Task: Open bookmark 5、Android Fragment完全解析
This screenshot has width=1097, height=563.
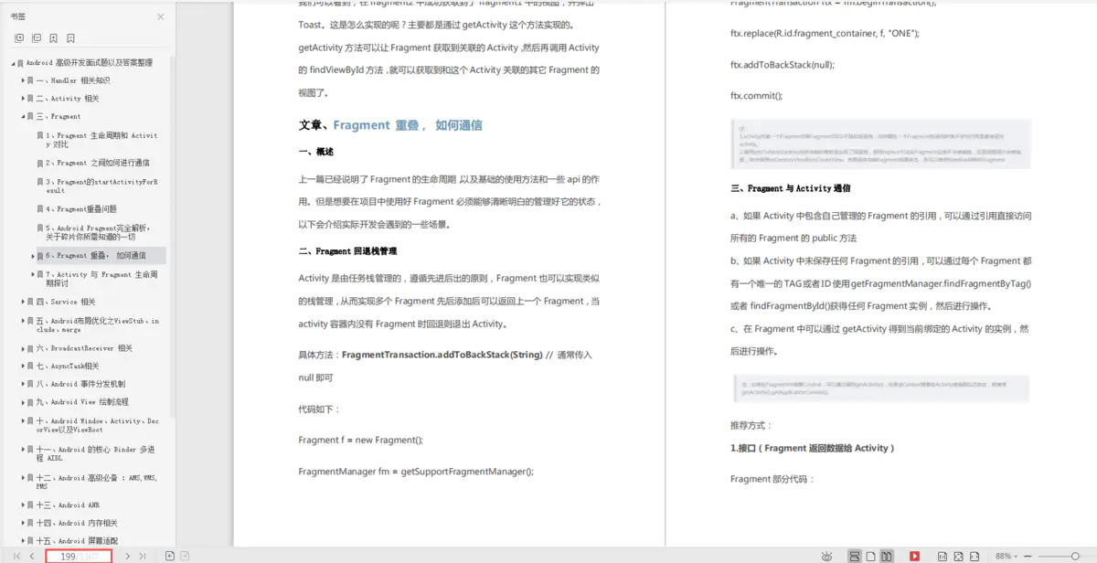Action: coord(98,232)
